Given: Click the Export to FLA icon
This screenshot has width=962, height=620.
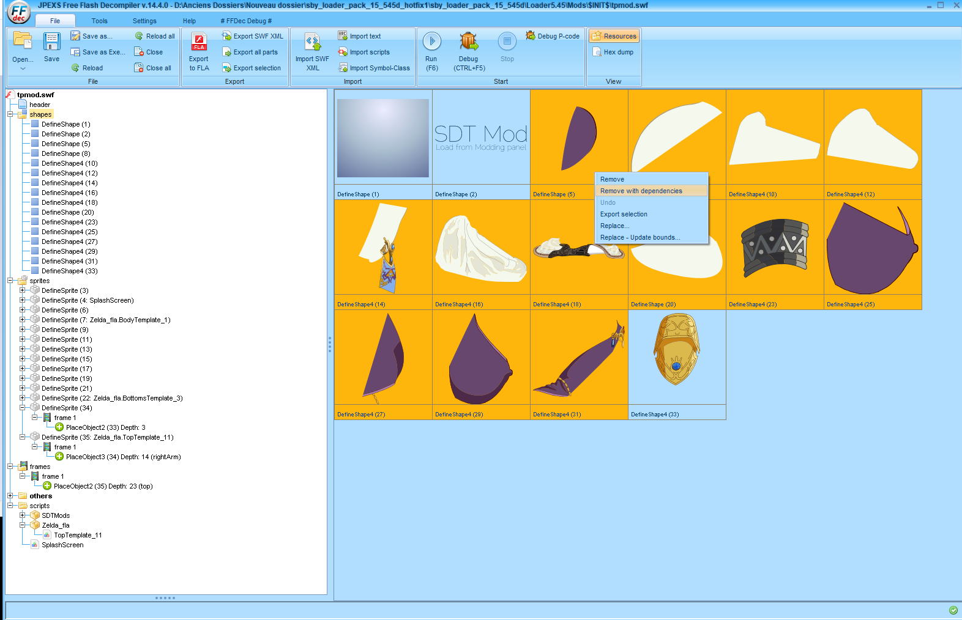Looking at the screenshot, I should pyautogui.click(x=199, y=42).
